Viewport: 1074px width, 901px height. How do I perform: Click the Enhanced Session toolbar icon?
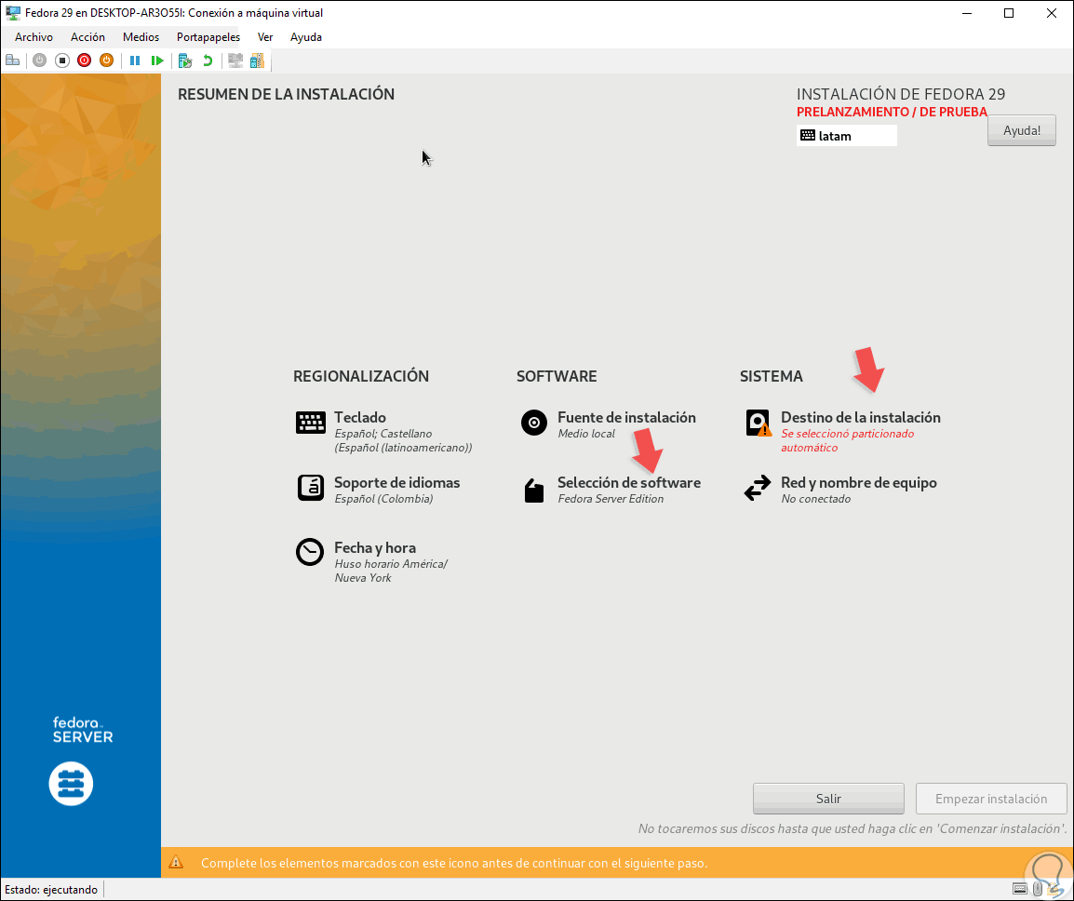pyautogui.click(x=235, y=61)
